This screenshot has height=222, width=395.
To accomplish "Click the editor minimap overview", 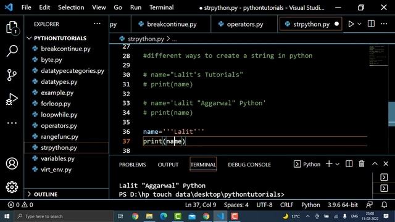I will coord(378,55).
